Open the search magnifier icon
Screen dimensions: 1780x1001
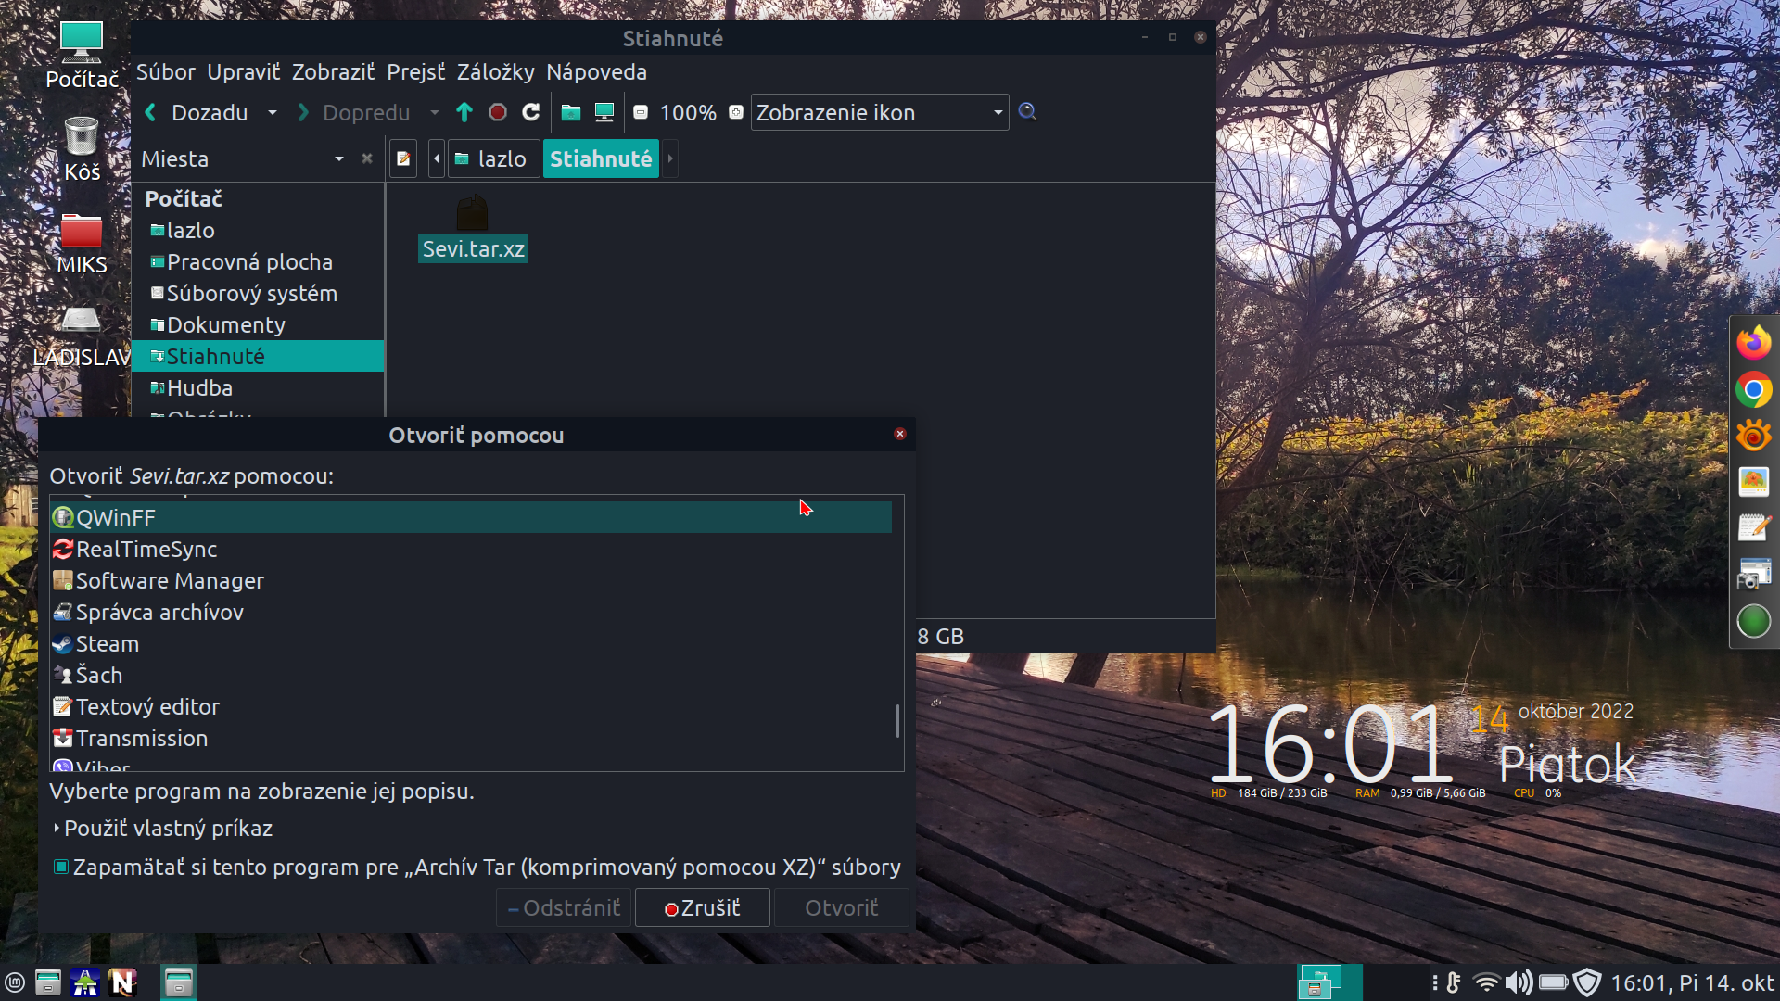1027,112
